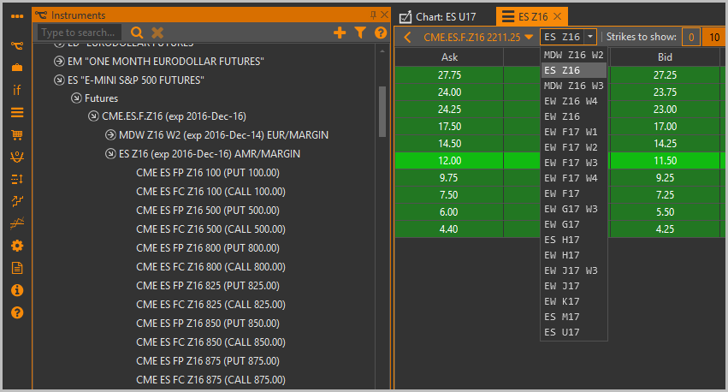Collapse ES Z16 AMR/MARGIN tree node
Viewport: 728px width, 392px height.
(110, 153)
